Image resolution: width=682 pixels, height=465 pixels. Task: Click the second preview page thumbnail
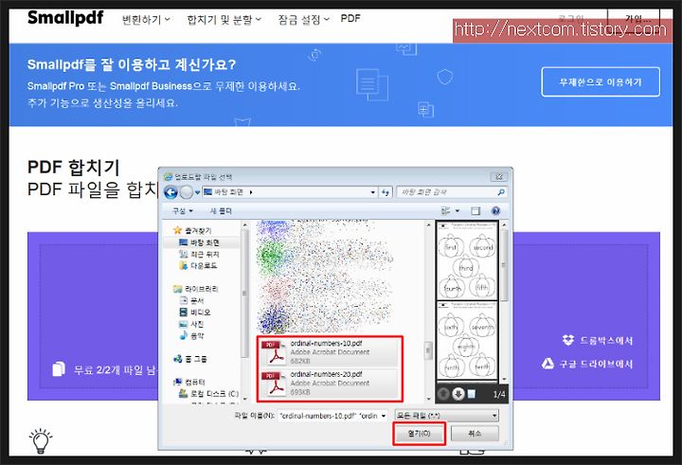tap(467, 340)
